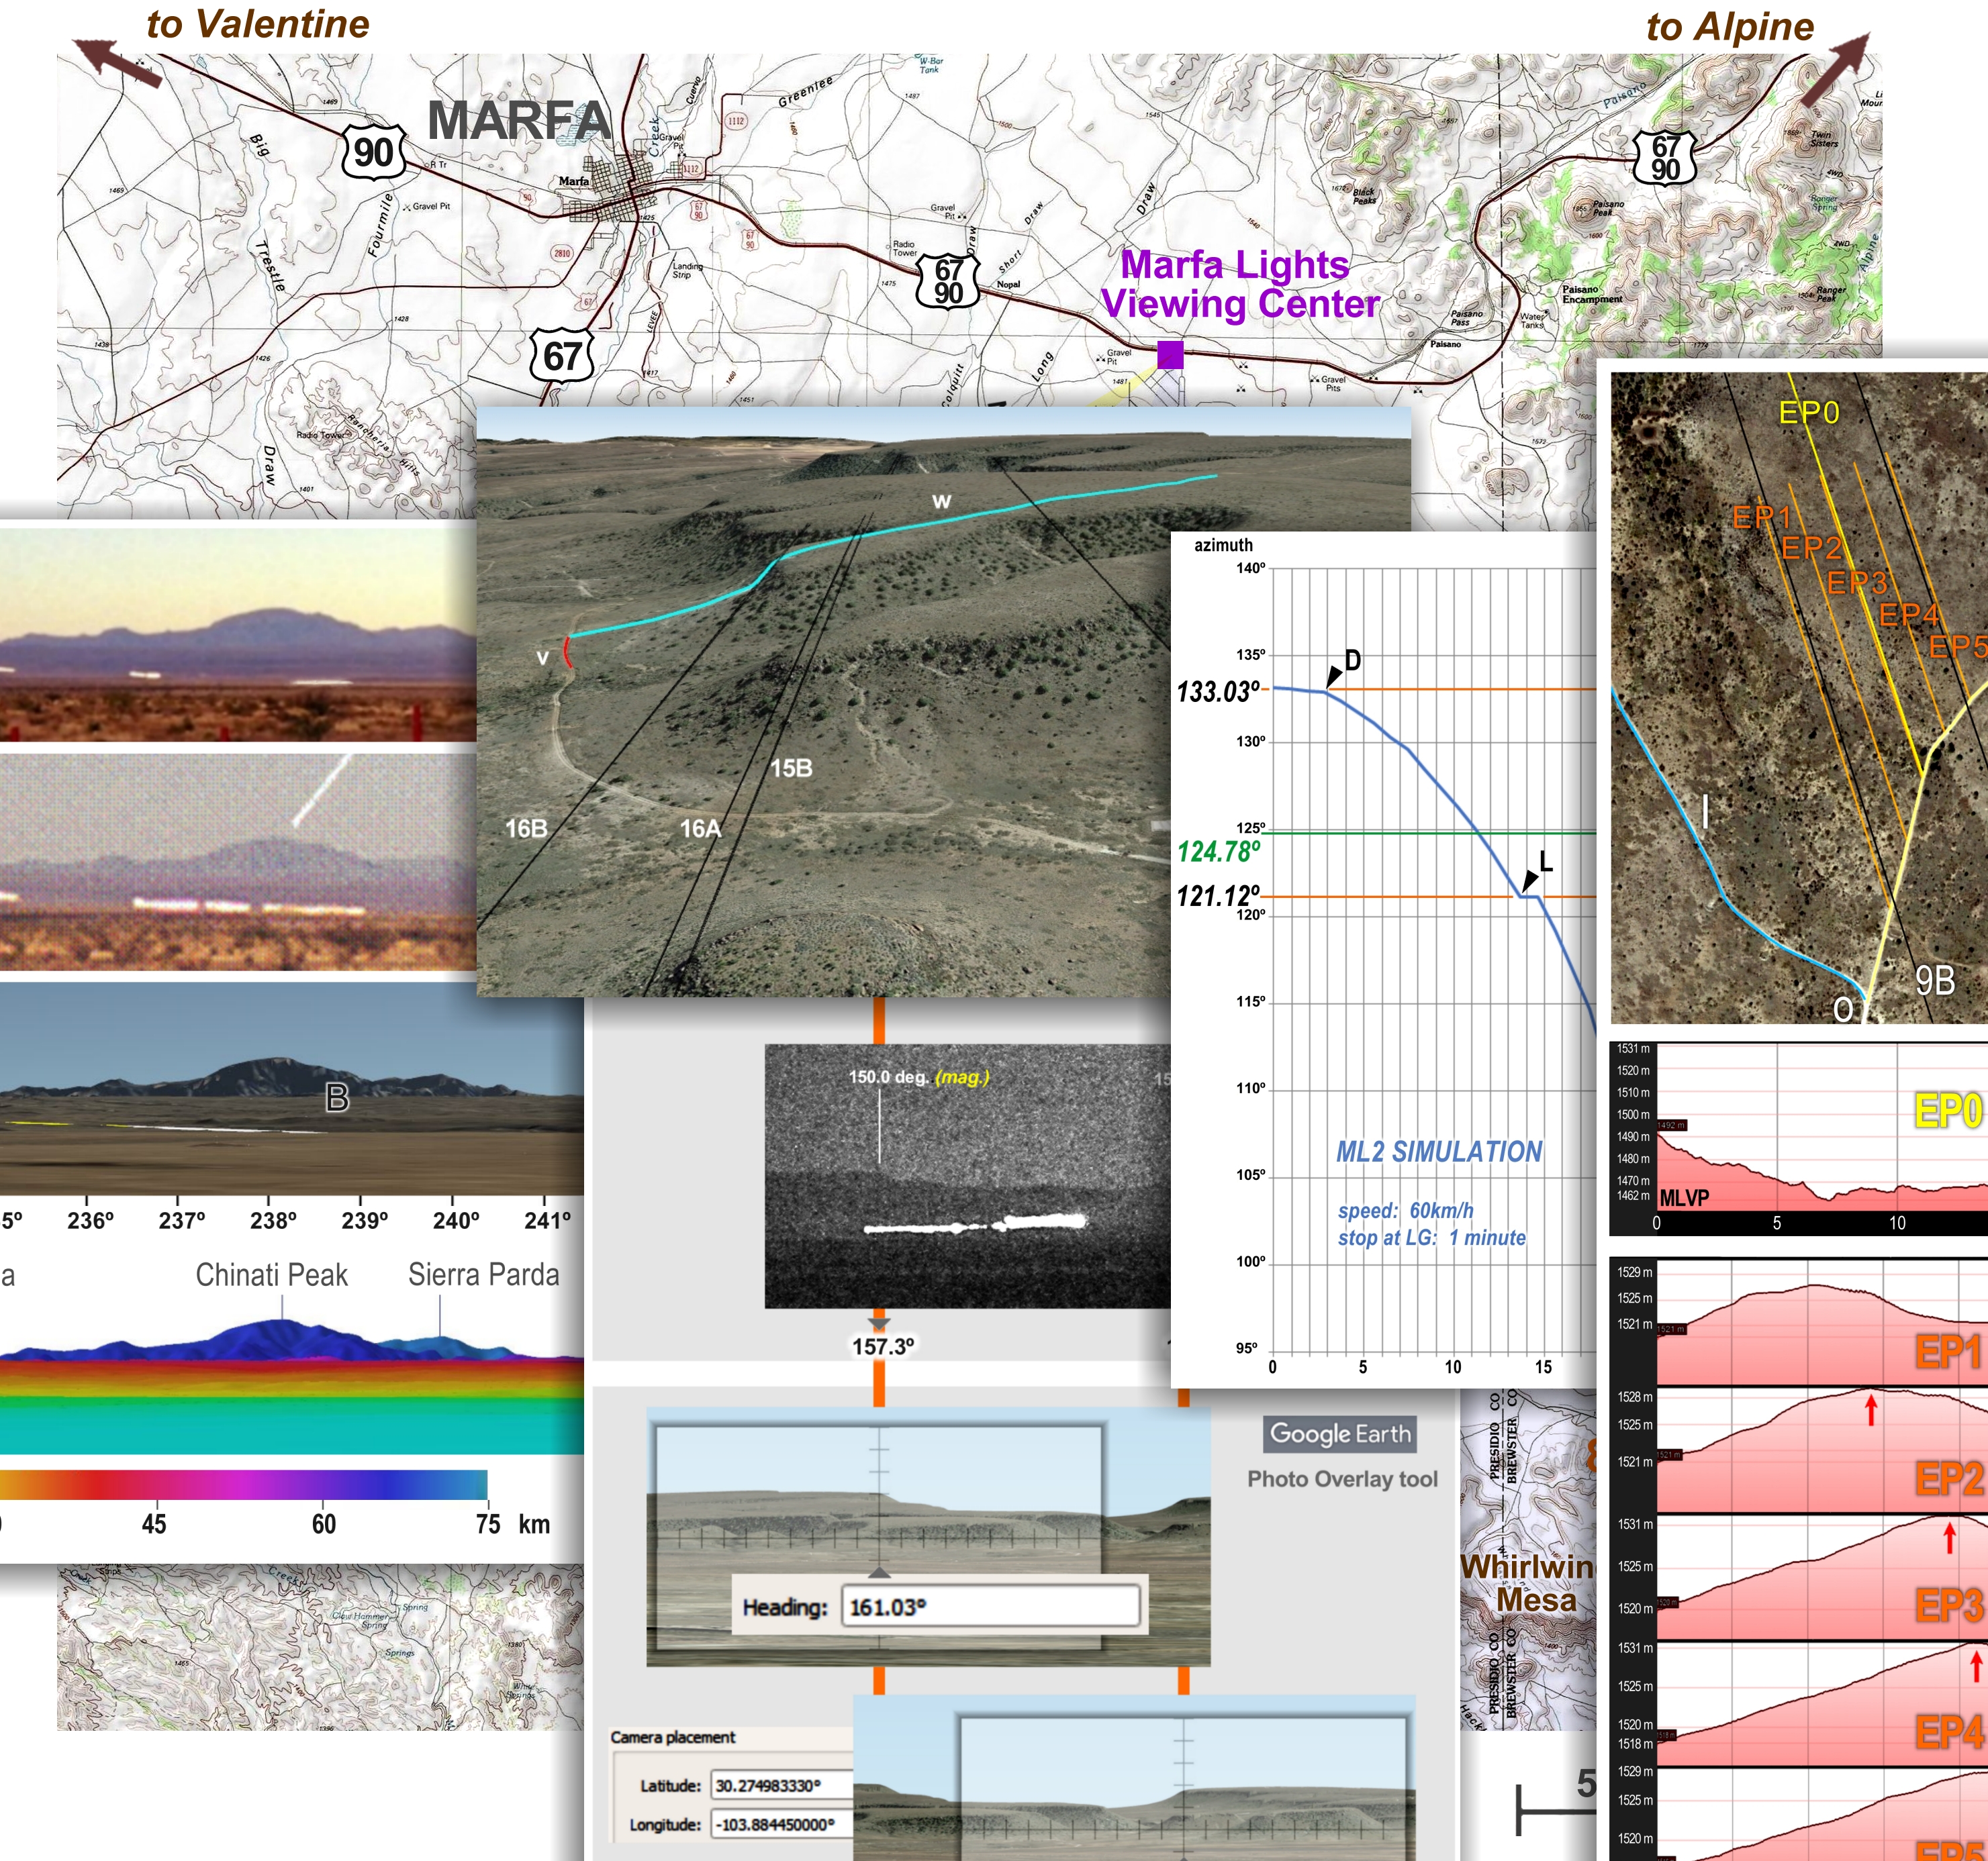Viewport: 1988px width, 1861px height.
Task: Click the Google Earth logo button
Action: 1340,1434
